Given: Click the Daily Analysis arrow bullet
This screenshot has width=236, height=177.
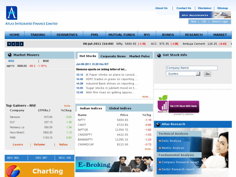Looking at the screenshot, I should (x=160, y=141).
